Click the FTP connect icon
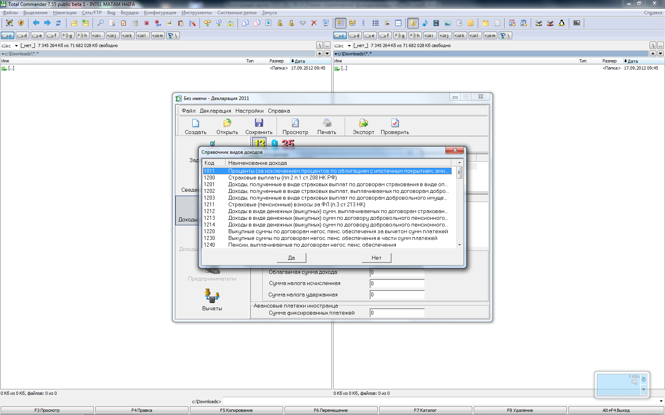Screen dimensions: 665x415 point(512,23)
